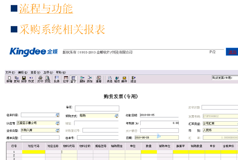
Task: Open 预览 (Print preview) from toolbar
Action: coord(48,79)
